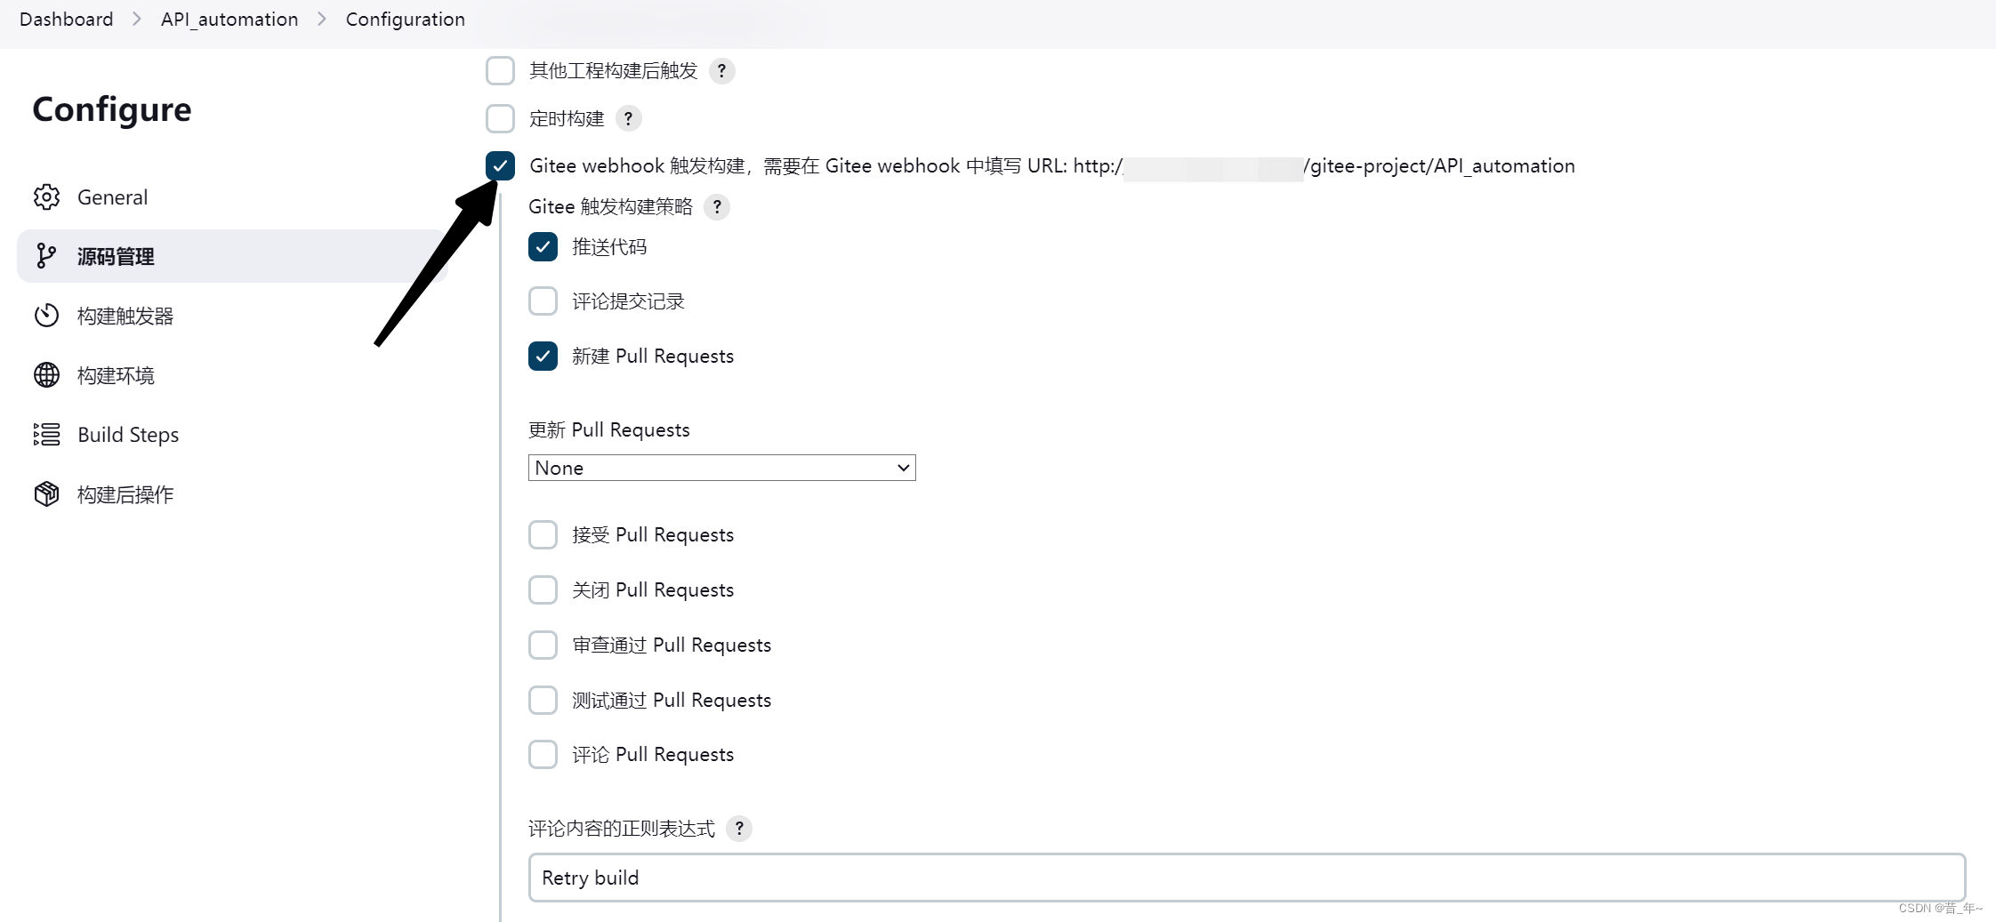Uncheck 推送代码 checkbox

[543, 247]
